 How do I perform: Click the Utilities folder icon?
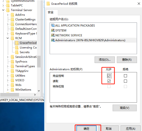click(12, 75)
